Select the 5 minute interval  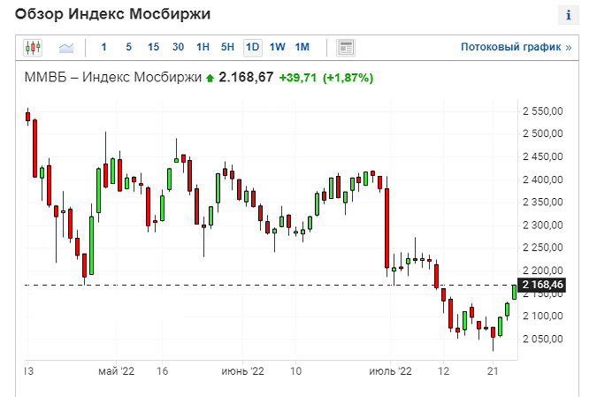pyautogui.click(x=128, y=47)
